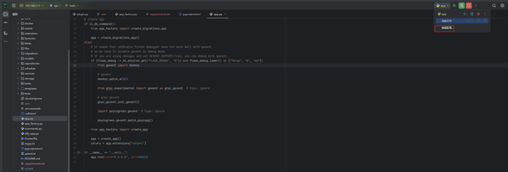This screenshot has width=508, height=172.
Task: Rerun app from popup's app row
Action: pos(472,14)
